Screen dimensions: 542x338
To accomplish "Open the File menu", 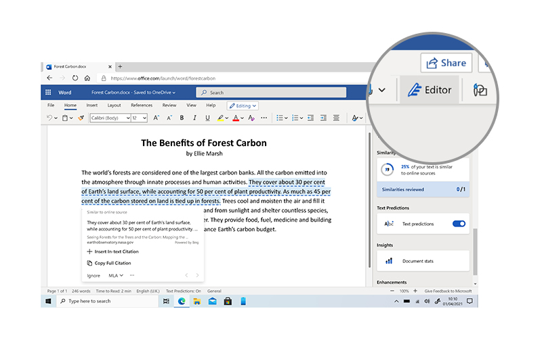I will (x=51, y=105).
